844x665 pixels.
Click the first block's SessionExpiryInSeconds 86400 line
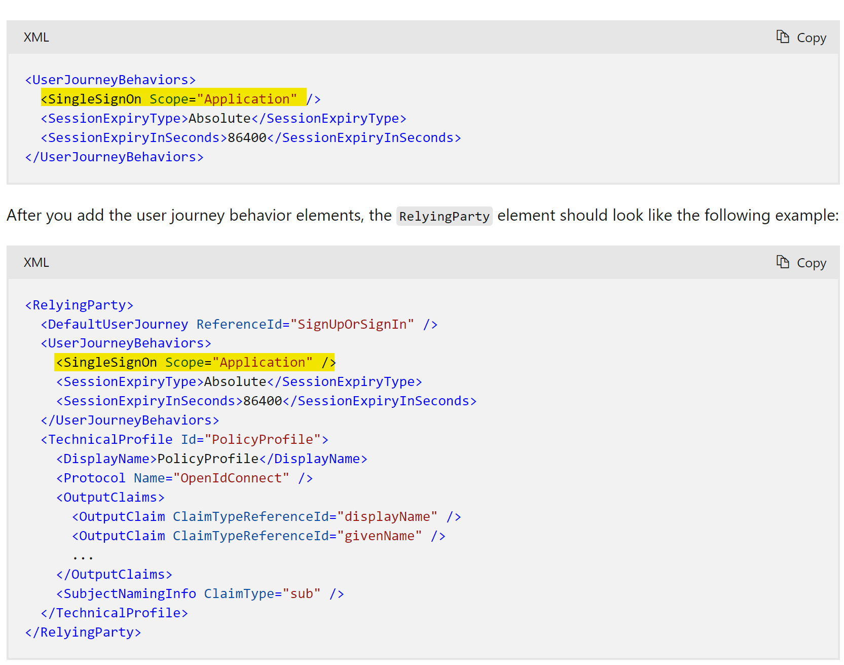[x=251, y=137]
